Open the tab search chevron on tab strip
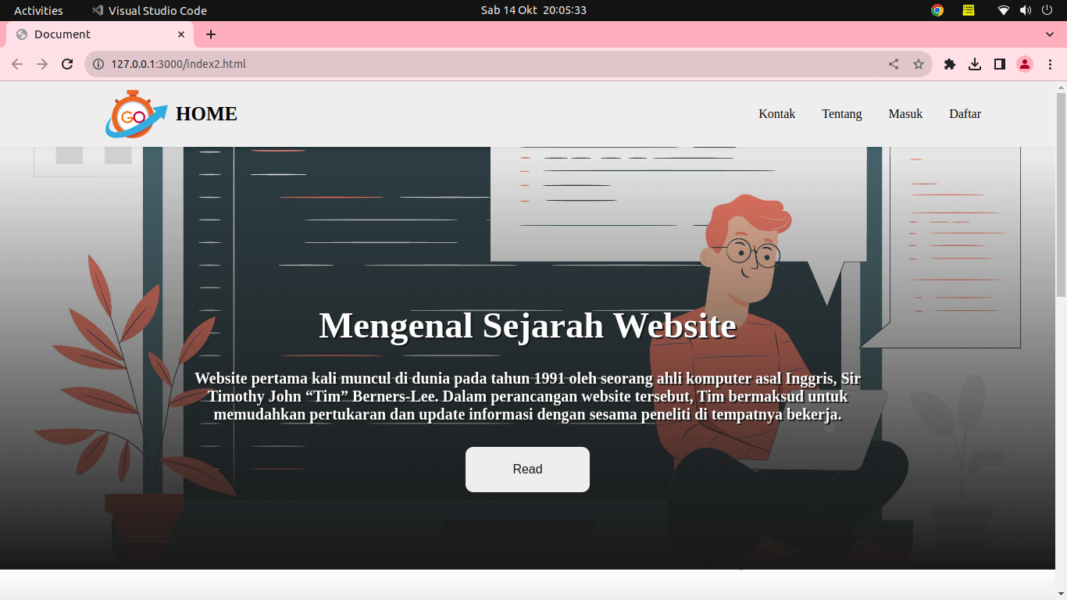This screenshot has width=1067, height=600. [x=1049, y=34]
